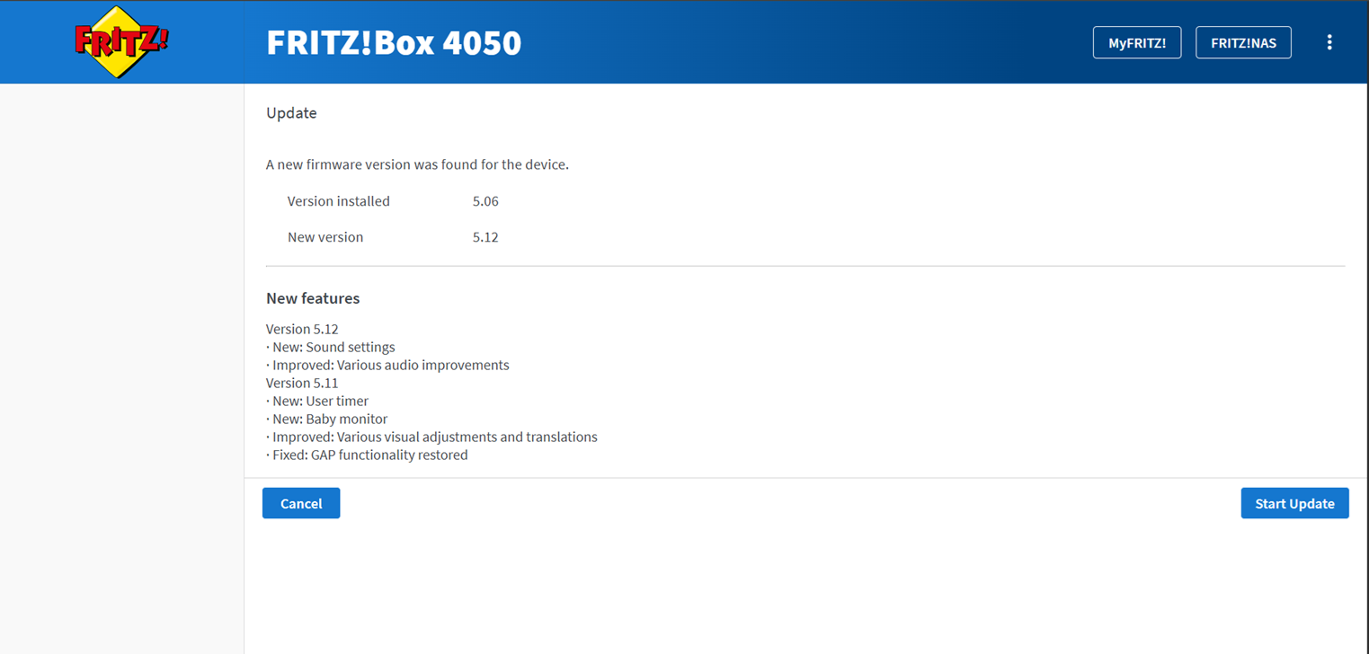This screenshot has height=654, width=1369.
Task: Click the Baby monitor changelog entry
Action: click(327, 419)
